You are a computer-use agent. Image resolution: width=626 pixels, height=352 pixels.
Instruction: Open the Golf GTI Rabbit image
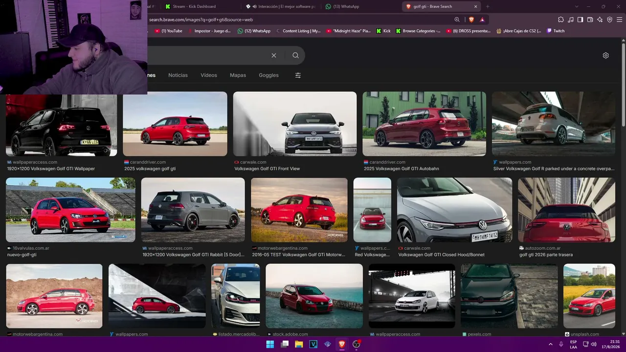click(193, 210)
